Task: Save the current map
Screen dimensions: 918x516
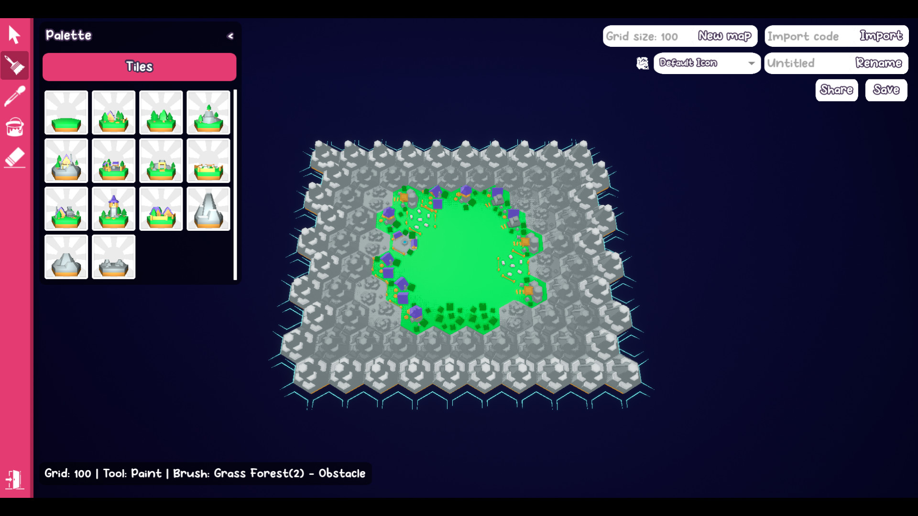Action: click(x=885, y=90)
